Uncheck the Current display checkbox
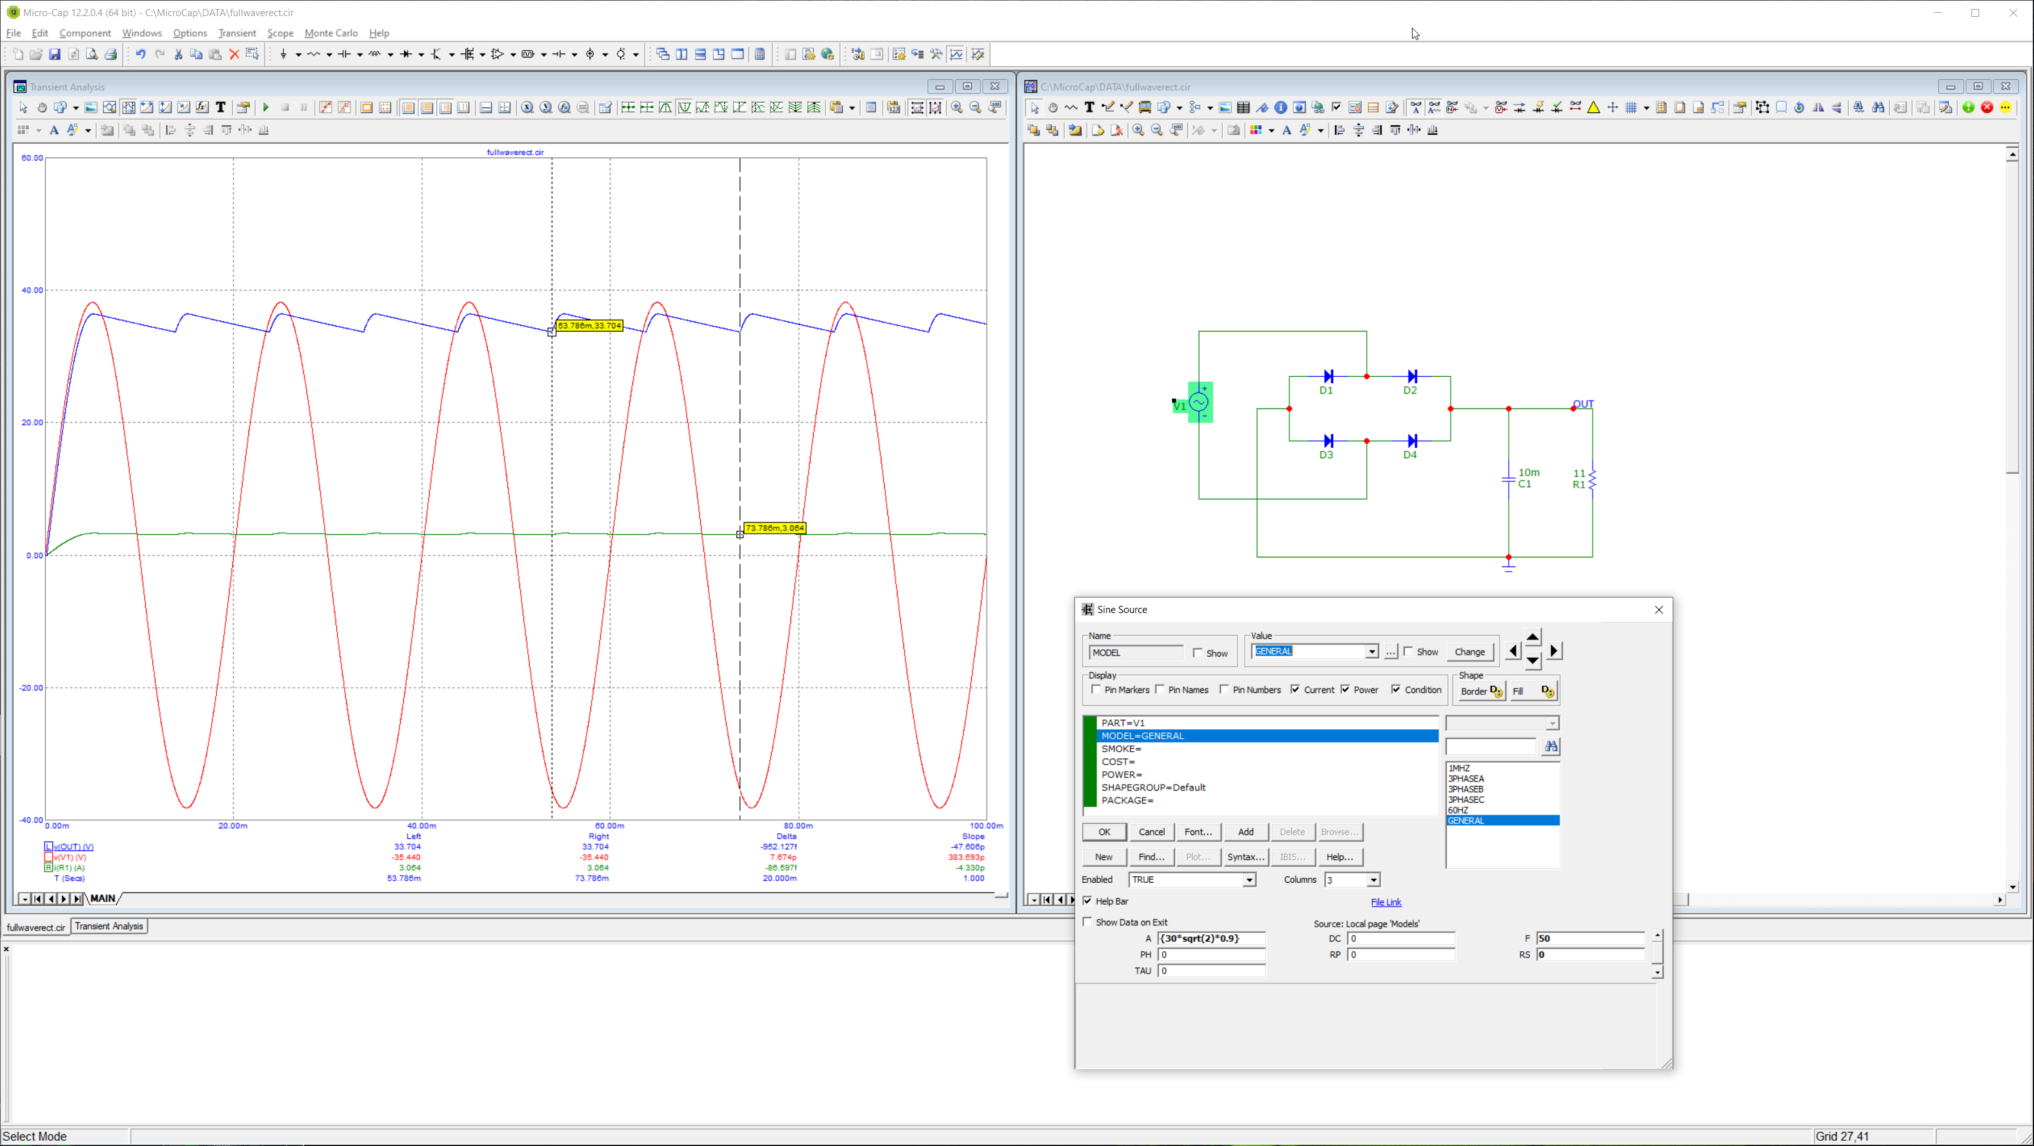Viewport: 2034px width, 1146px height. (1296, 690)
